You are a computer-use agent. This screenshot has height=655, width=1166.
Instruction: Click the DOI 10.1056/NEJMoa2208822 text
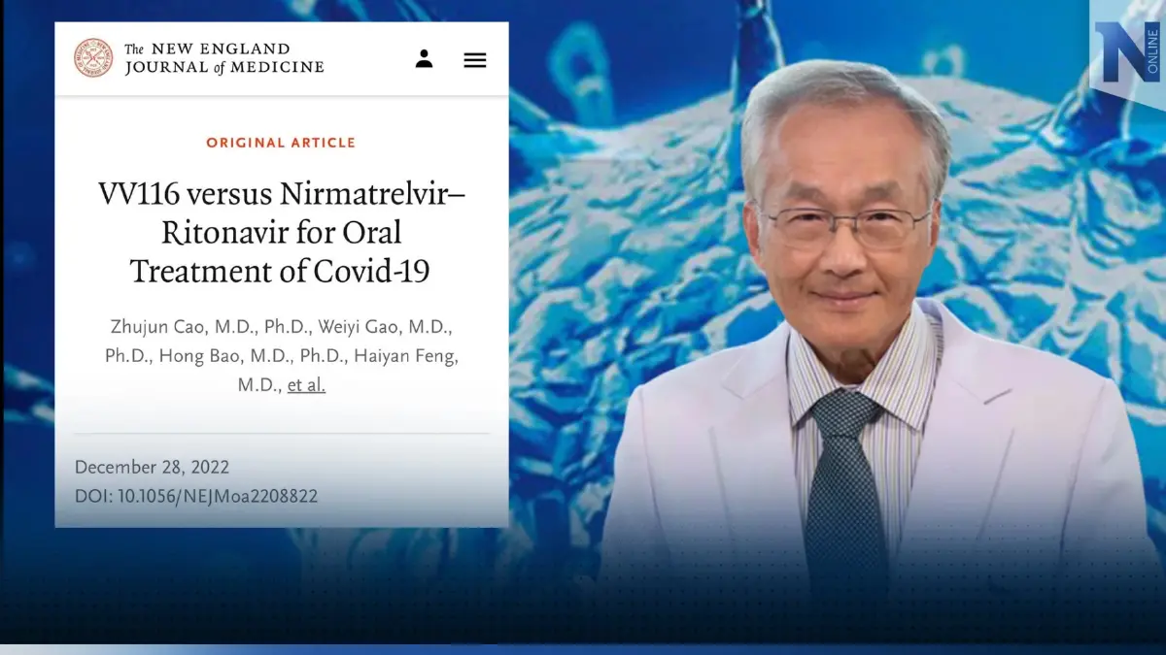coord(196,497)
